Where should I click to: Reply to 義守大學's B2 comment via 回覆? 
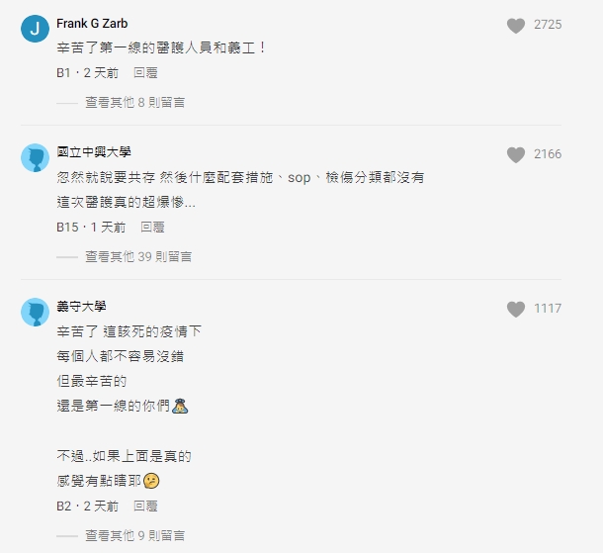[x=145, y=507]
